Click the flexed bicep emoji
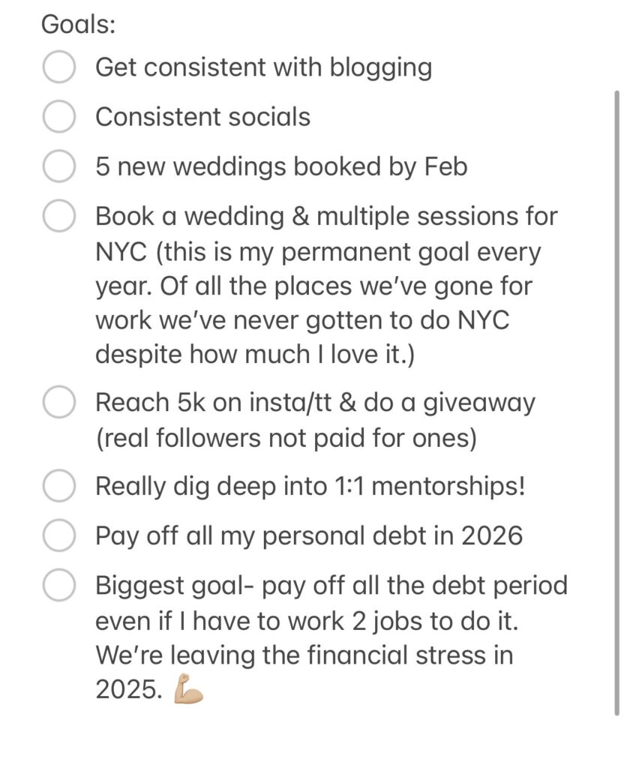624x768 pixels. click(x=187, y=690)
